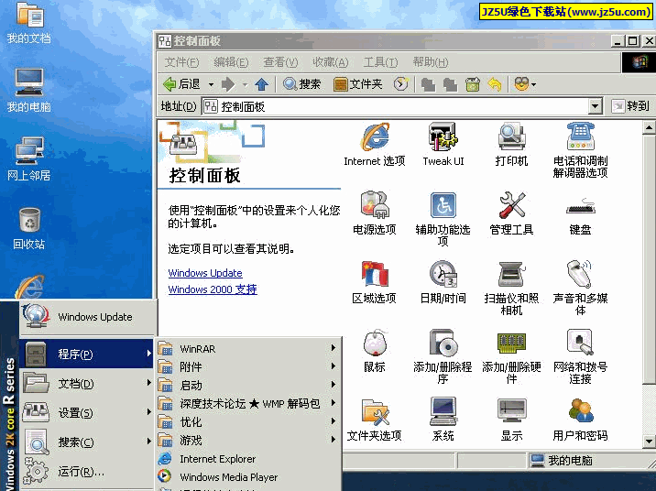Select 我的文档 desktop icon
The height and width of the screenshot is (491, 656).
click(x=29, y=23)
